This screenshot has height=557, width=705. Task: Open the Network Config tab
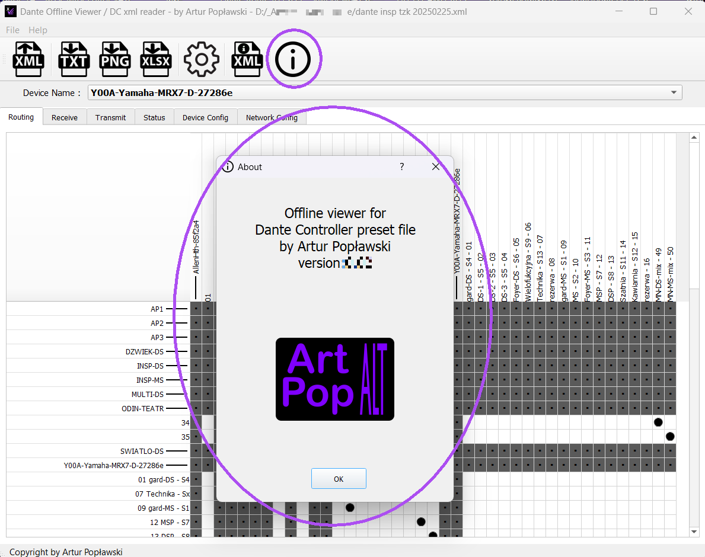[x=272, y=117]
